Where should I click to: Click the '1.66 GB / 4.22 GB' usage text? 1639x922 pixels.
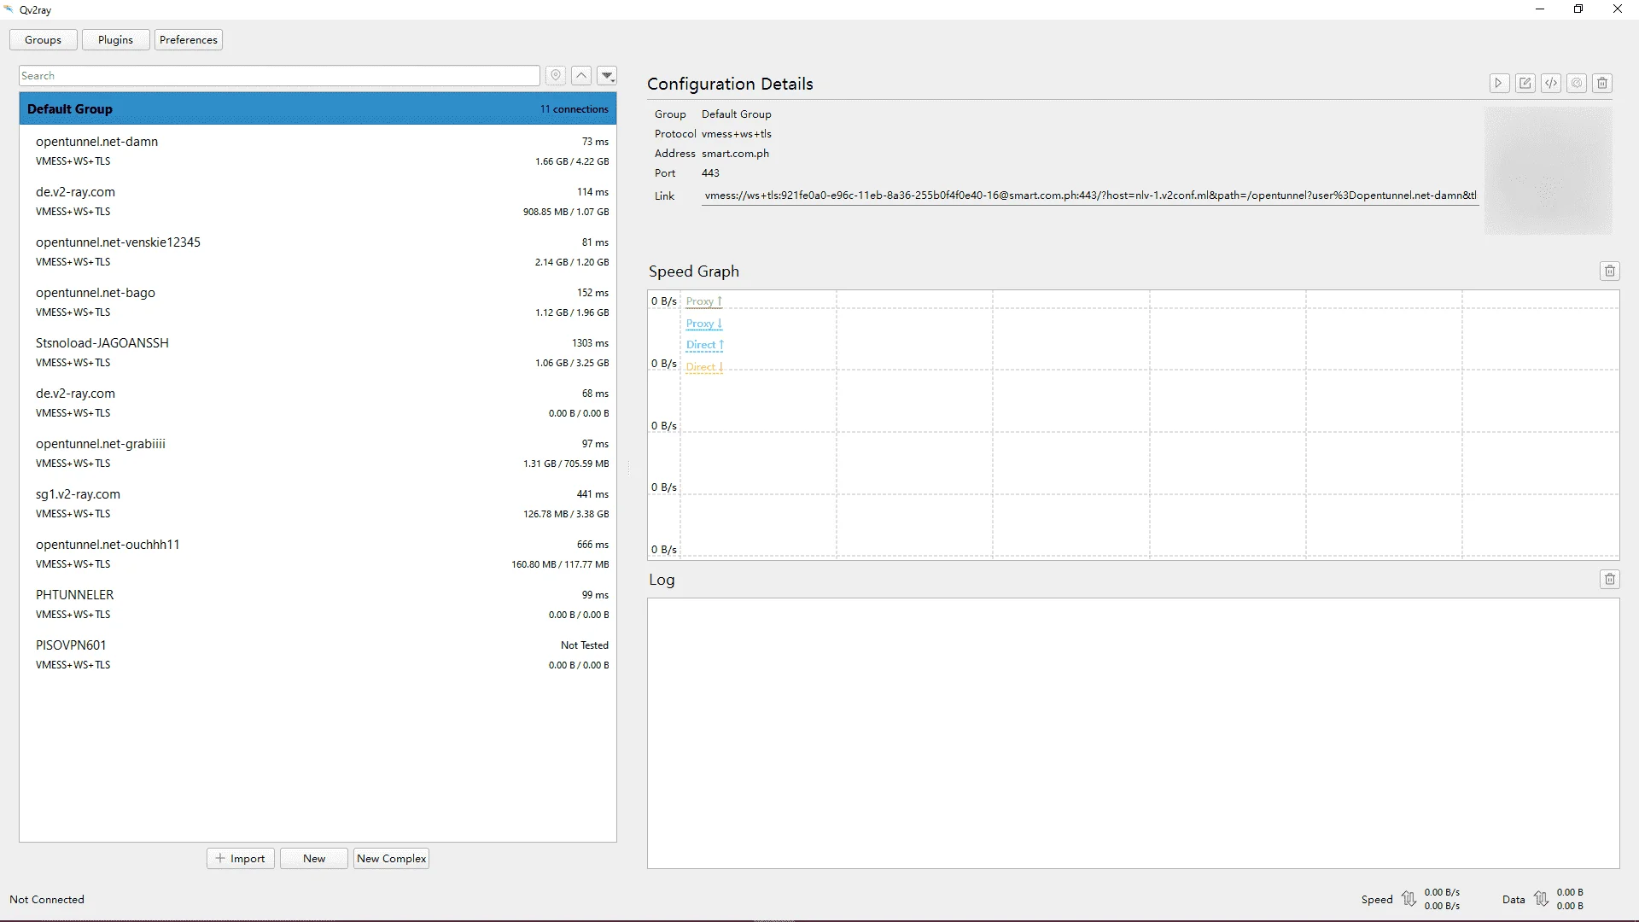coord(572,161)
